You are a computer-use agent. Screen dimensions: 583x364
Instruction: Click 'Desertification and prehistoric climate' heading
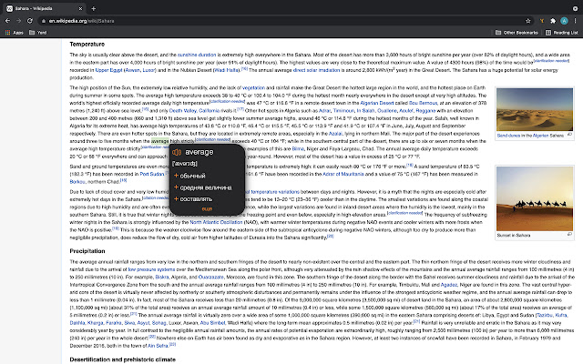click(x=122, y=359)
